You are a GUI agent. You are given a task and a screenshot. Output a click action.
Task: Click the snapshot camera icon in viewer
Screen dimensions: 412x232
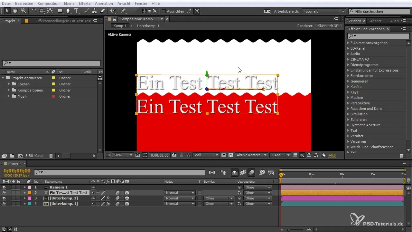pyautogui.click(x=174, y=155)
